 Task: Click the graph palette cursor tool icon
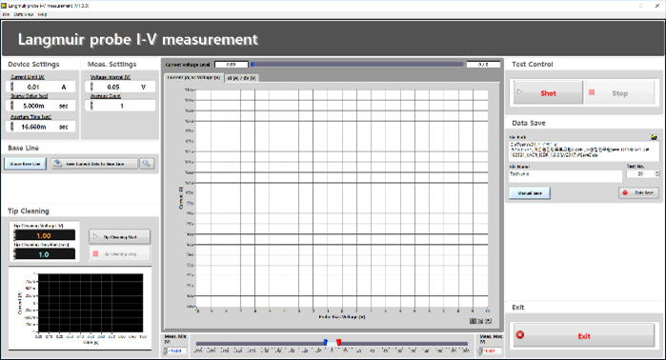pos(473,321)
